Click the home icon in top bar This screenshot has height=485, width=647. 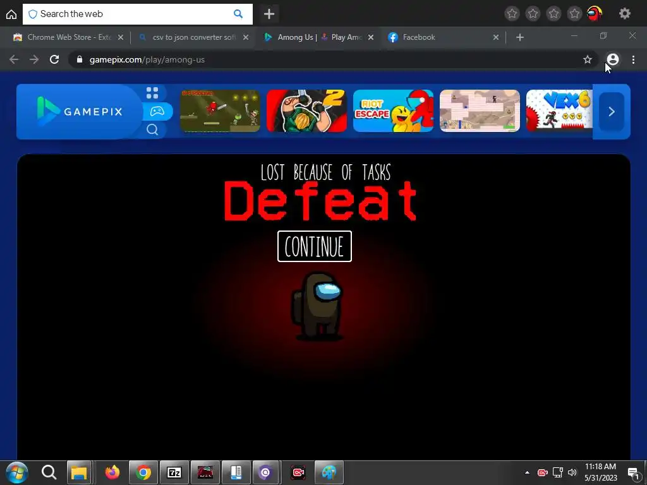tap(11, 14)
